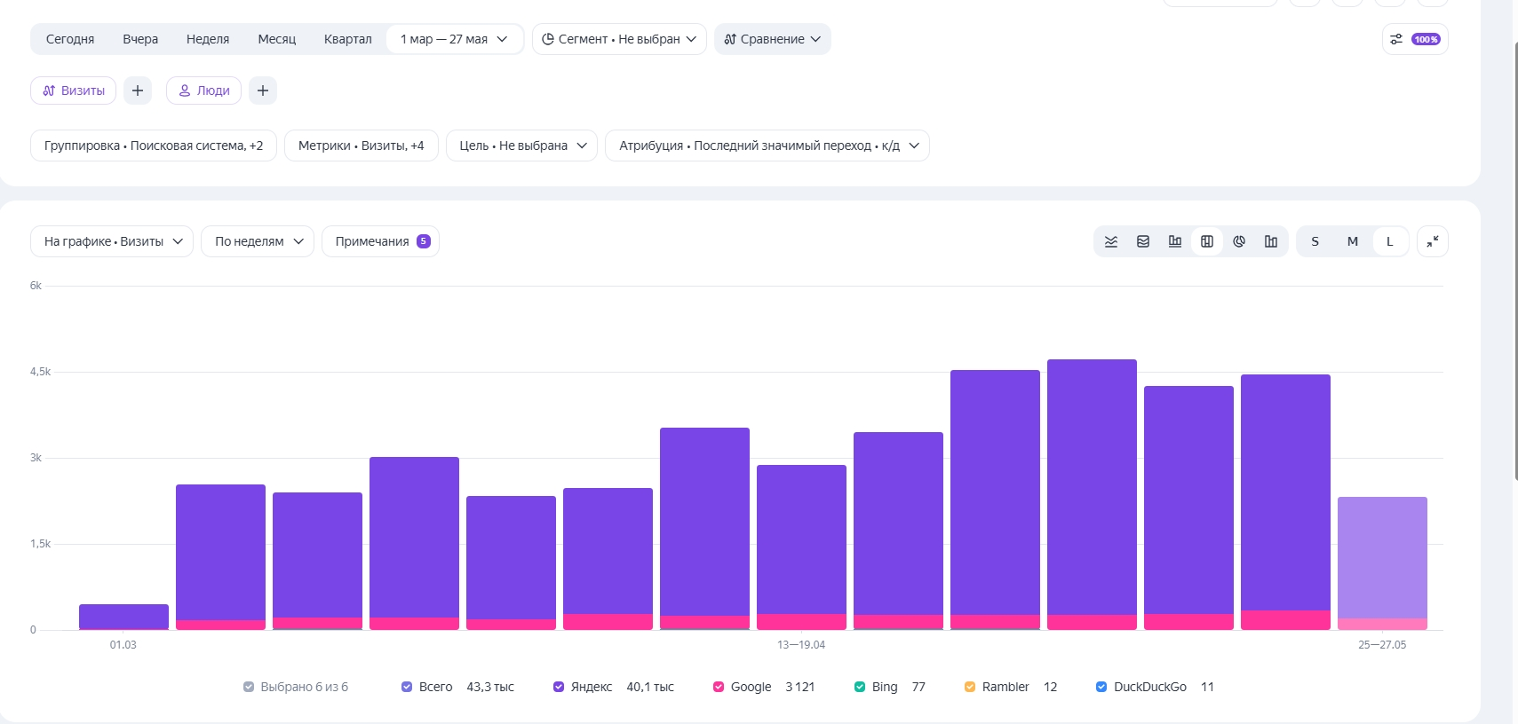Open the date range '1 мар — 27 мая' dropdown
Viewport: 1518px width, 724px height.
point(455,39)
